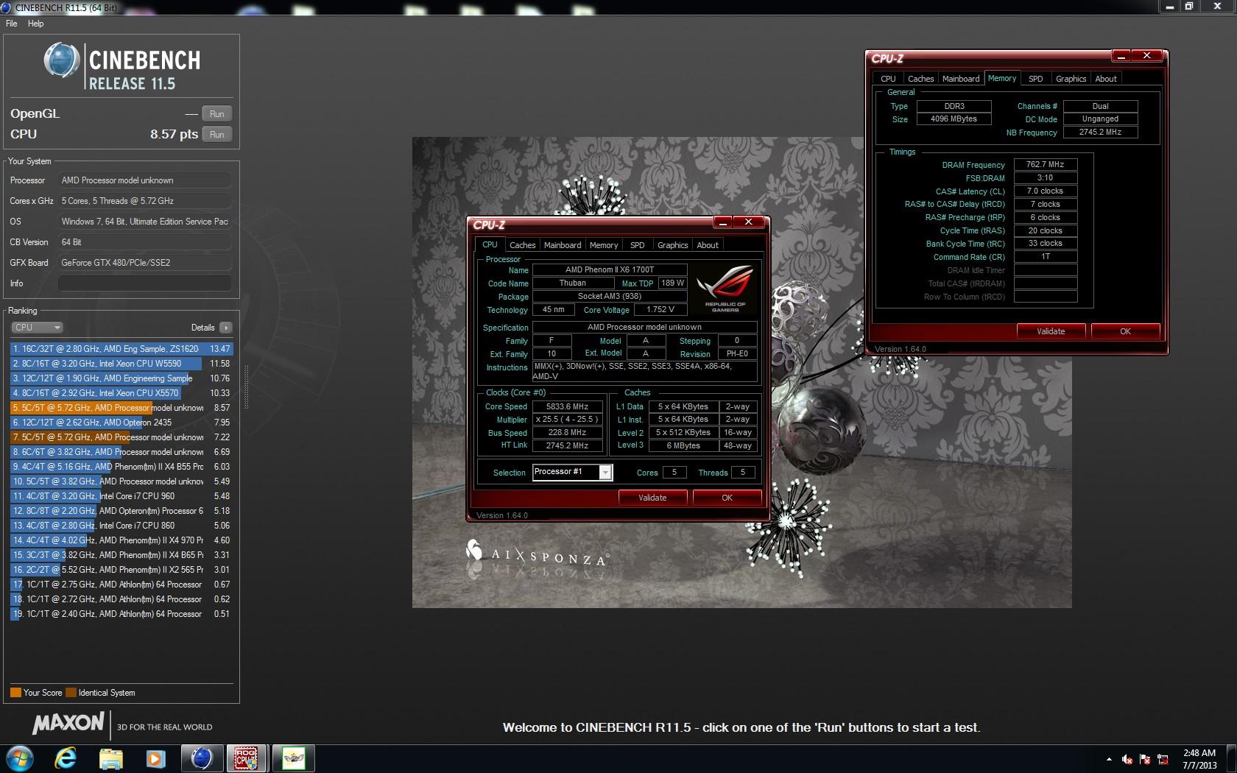Open the Windows Start menu
The height and width of the screenshot is (773, 1237).
point(20,758)
